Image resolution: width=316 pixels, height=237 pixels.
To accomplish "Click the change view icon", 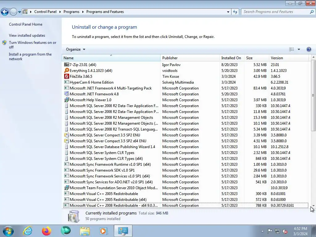I will pyautogui.click(x=291, y=49).
